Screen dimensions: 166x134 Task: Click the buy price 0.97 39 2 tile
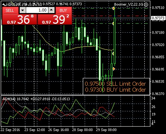[x=55, y=19]
